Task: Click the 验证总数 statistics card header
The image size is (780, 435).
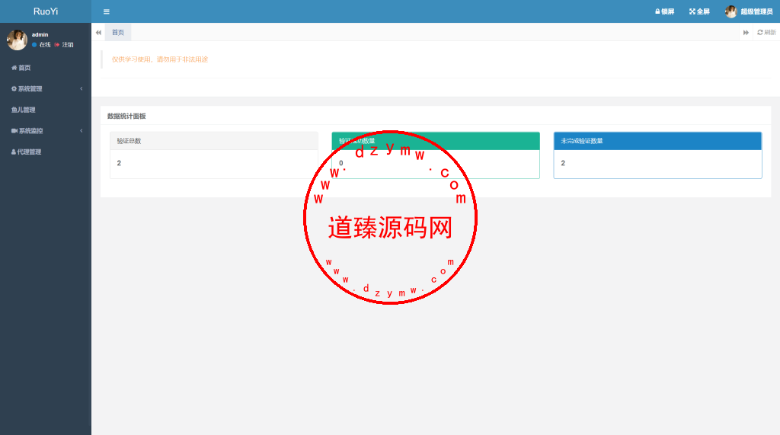Action: (214, 141)
